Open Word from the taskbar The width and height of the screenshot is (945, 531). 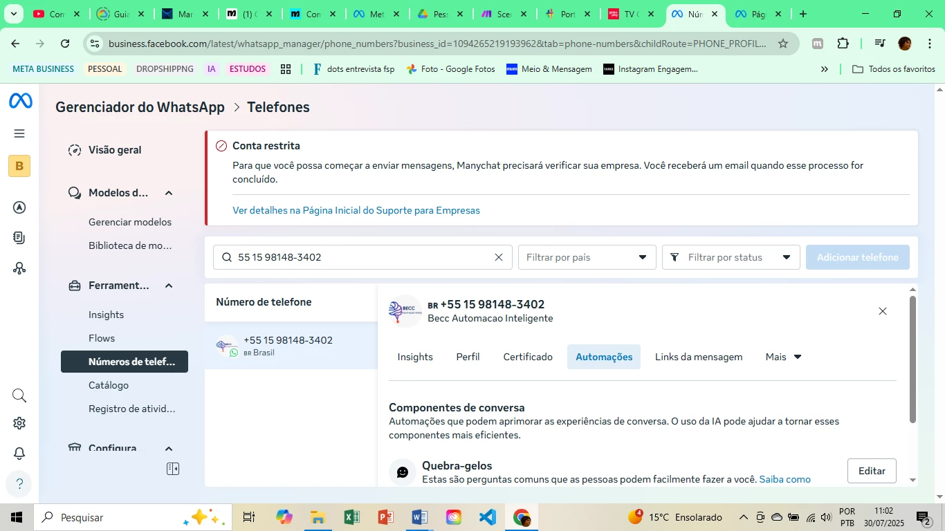[x=419, y=517]
